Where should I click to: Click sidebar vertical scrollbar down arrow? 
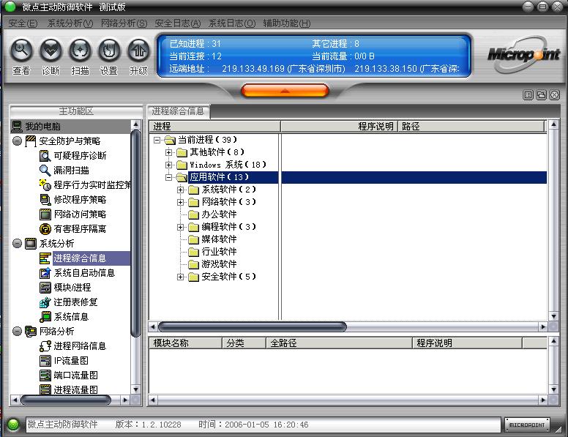pyautogui.click(x=135, y=389)
